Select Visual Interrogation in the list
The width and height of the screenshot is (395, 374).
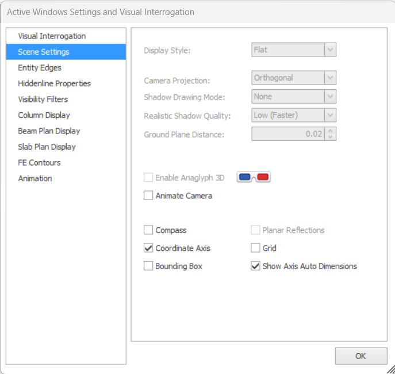[x=52, y=36]
